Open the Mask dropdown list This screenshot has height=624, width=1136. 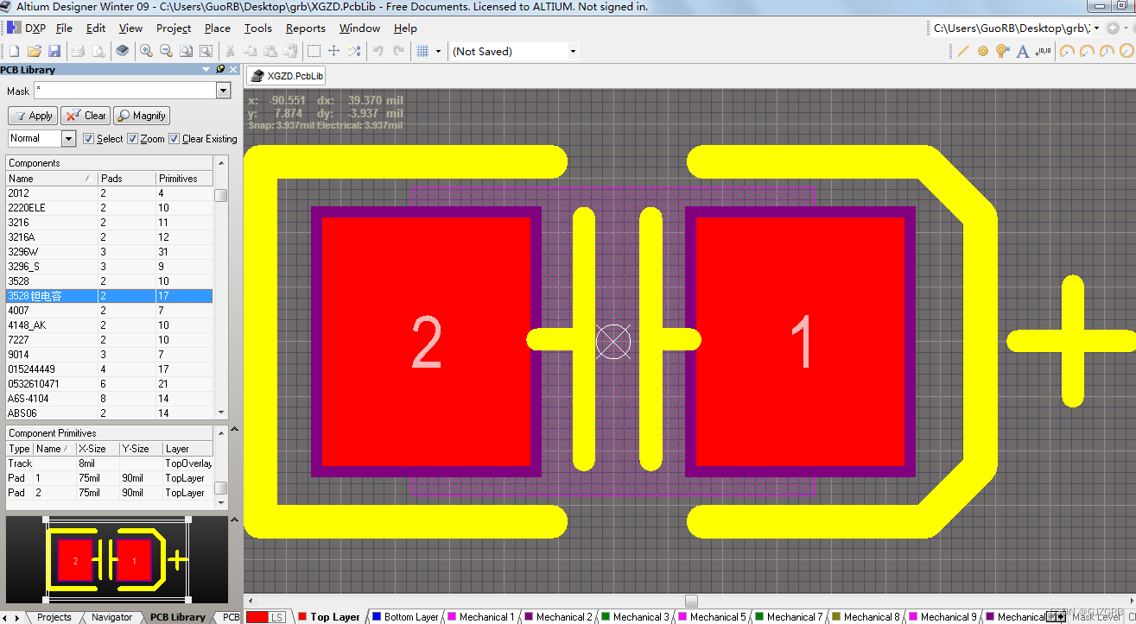coord(223,90)
